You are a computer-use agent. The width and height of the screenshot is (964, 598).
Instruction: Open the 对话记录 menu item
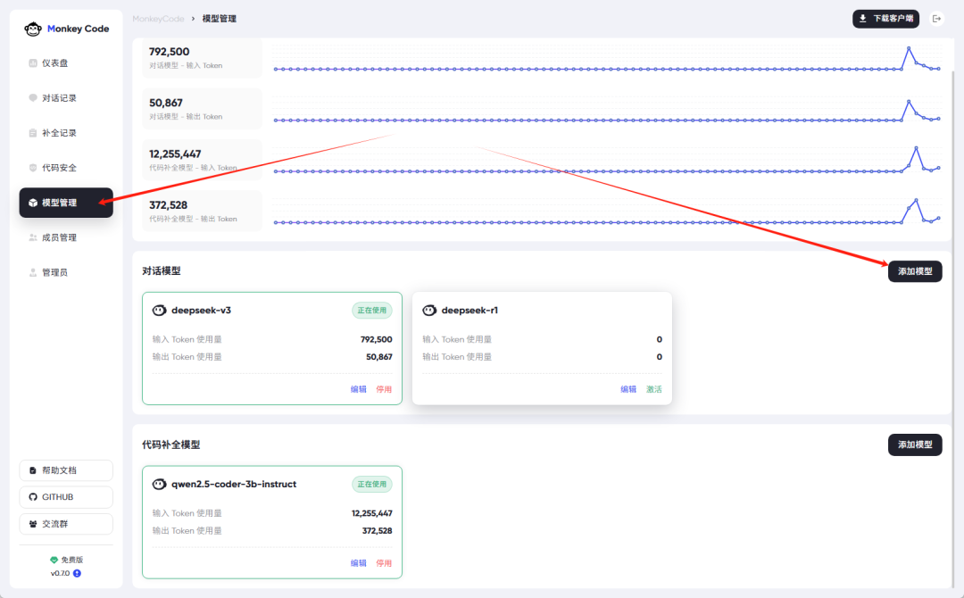point(66,97)
